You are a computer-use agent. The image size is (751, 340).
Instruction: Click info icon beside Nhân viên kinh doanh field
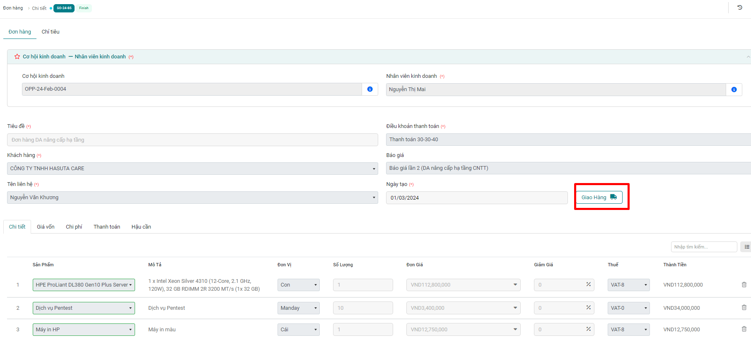click(734, 89)
